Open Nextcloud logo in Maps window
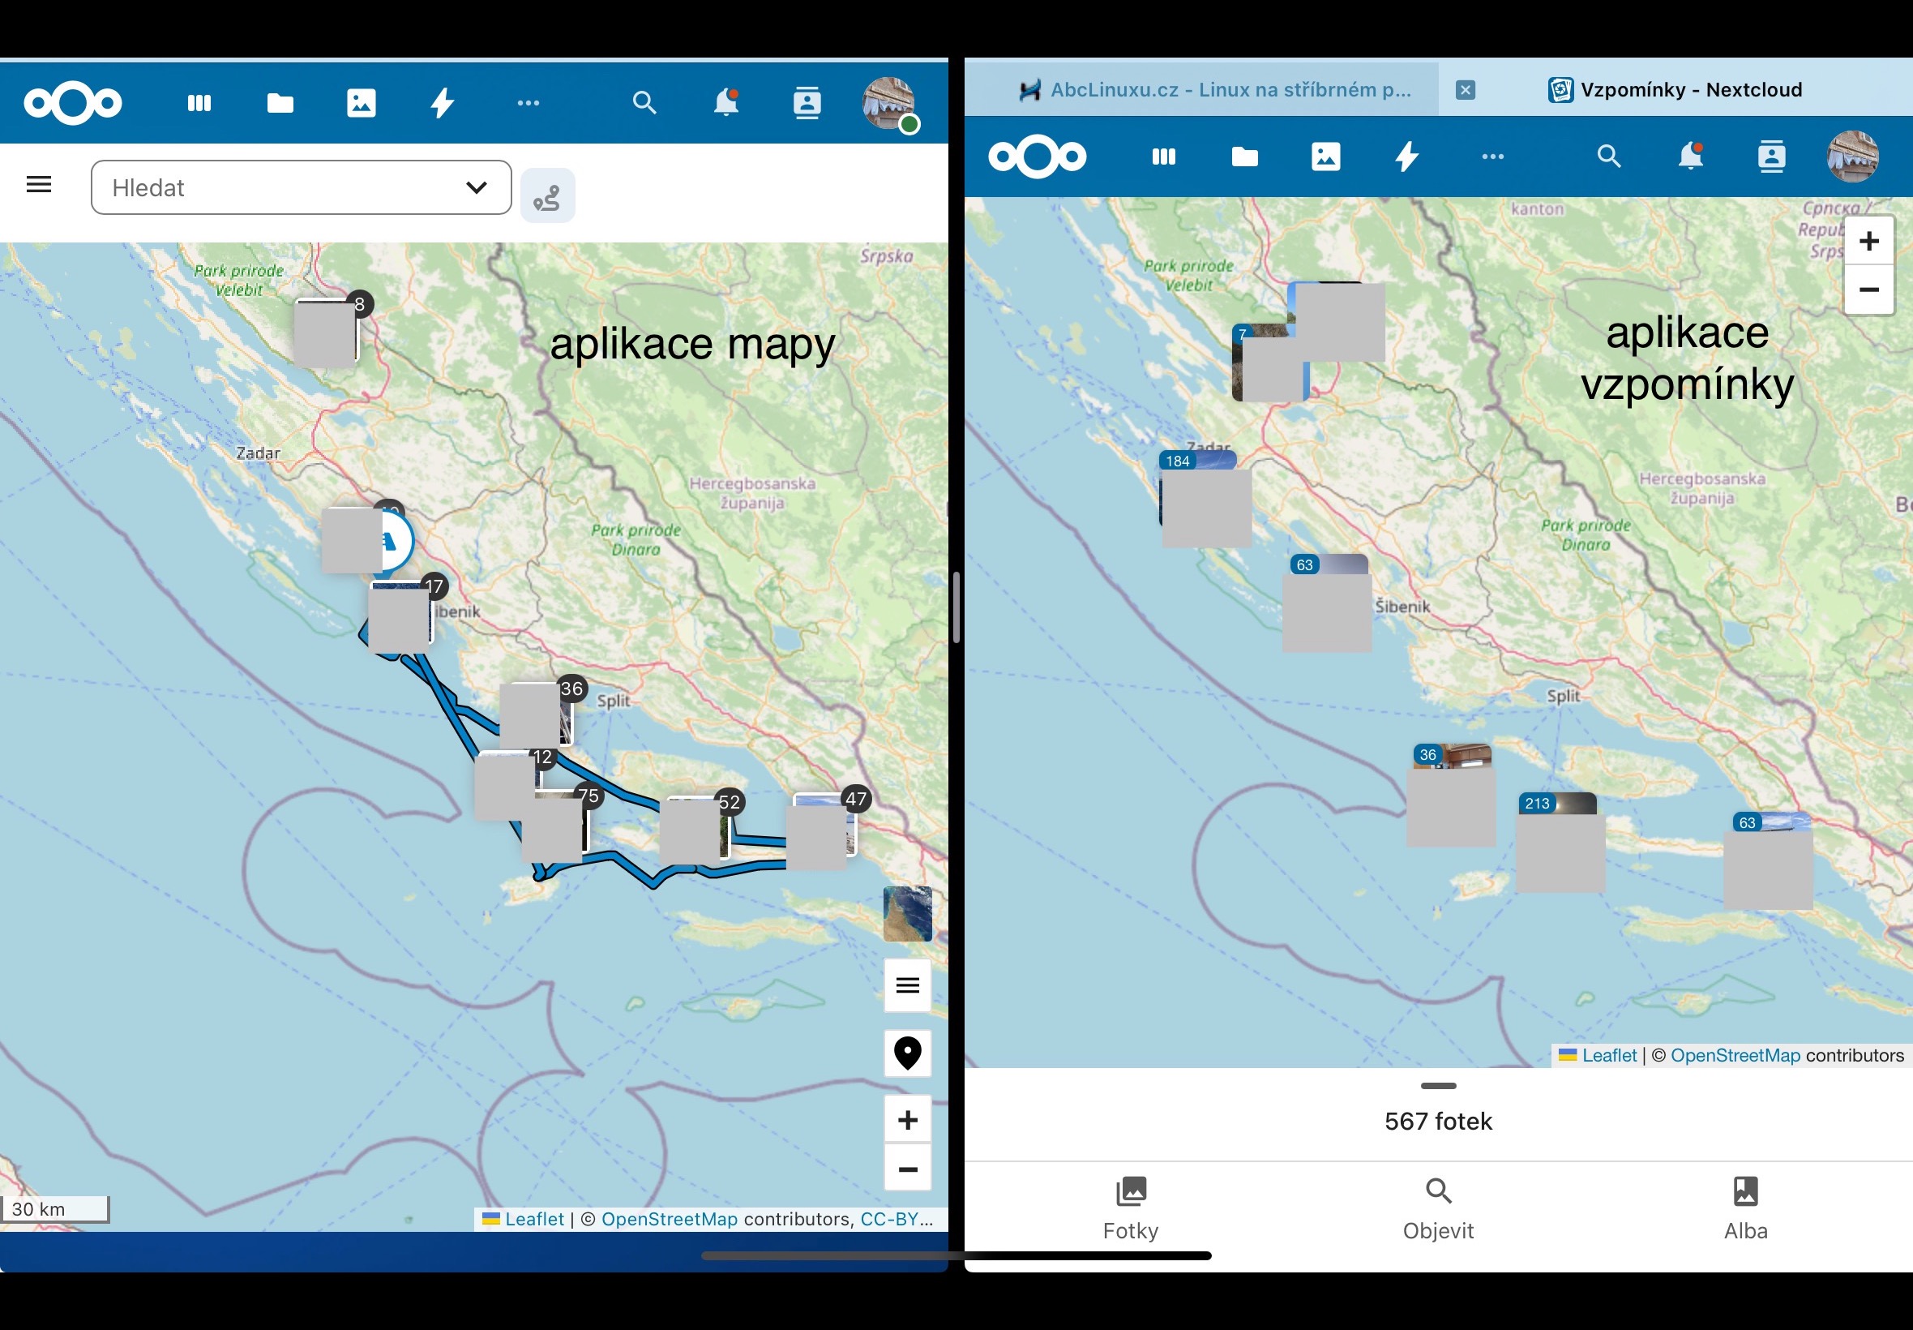The image size is (1913, 1330). pyautogui.click(x=73, y=103)
